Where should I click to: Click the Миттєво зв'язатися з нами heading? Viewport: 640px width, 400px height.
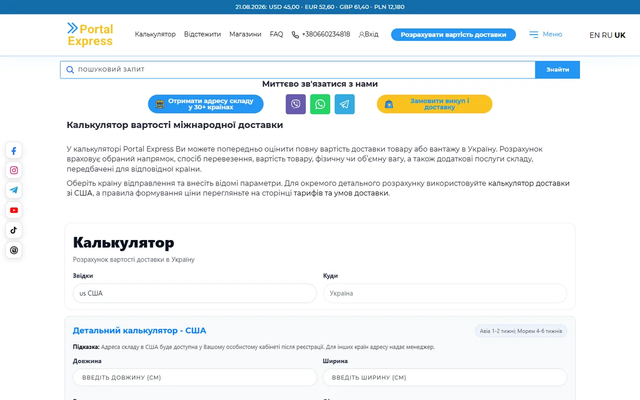[x=320, y=84]
